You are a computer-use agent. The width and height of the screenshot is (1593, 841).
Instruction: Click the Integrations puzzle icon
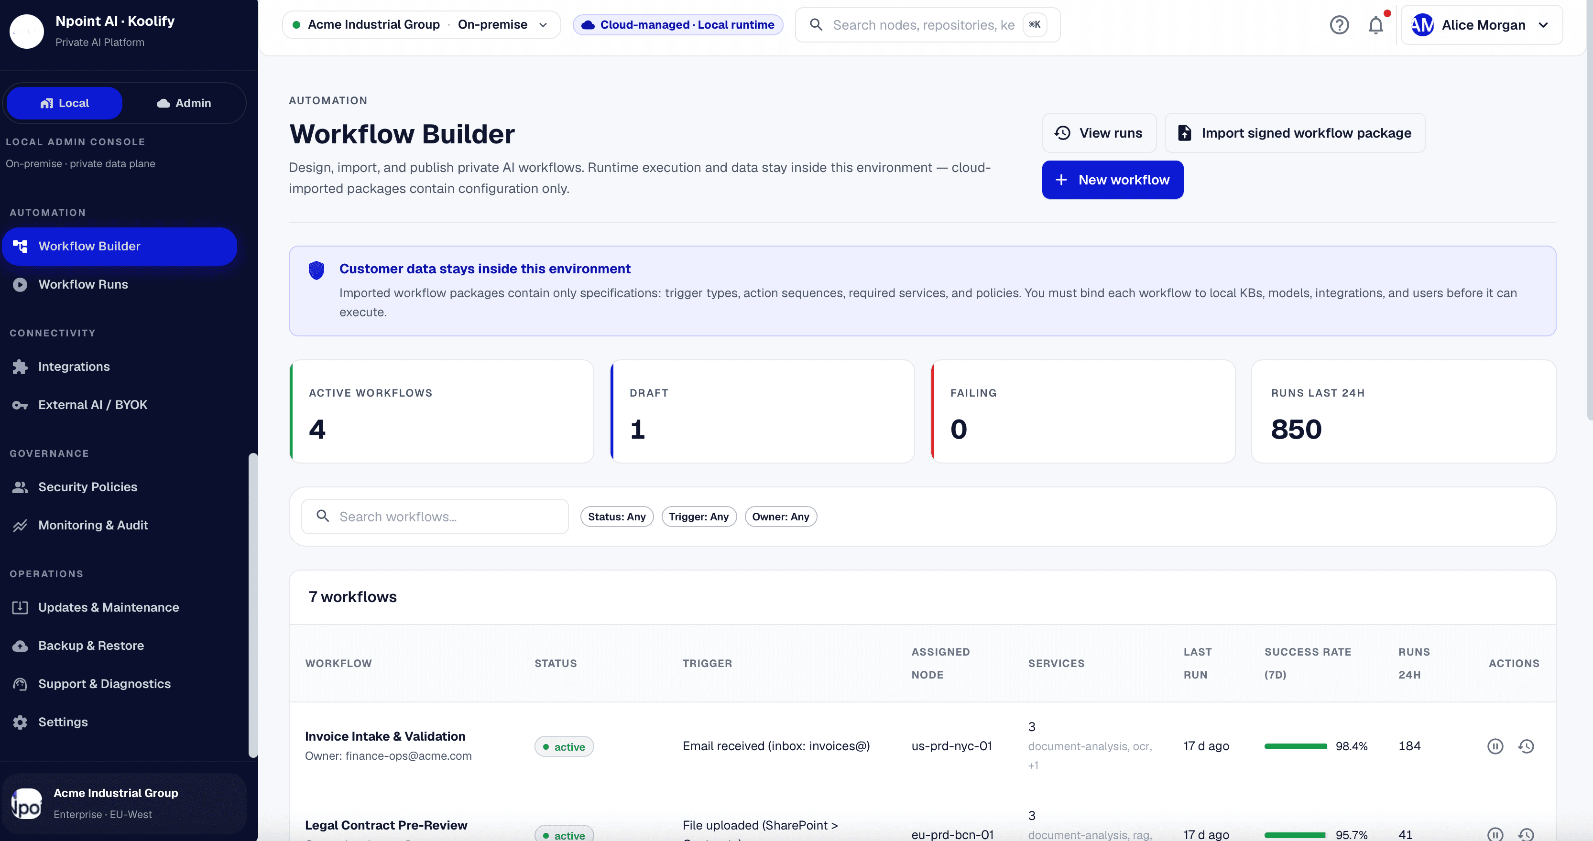click(21, 367)
